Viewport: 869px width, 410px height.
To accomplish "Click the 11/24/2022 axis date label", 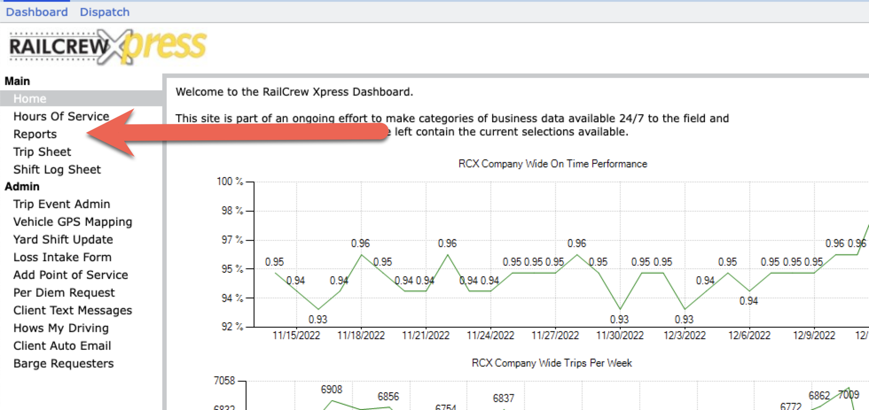I will 490,335.
